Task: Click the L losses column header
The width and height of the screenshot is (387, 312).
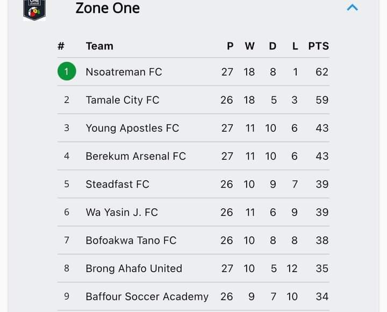Action: pyautogui.click(x=295, y=46)
